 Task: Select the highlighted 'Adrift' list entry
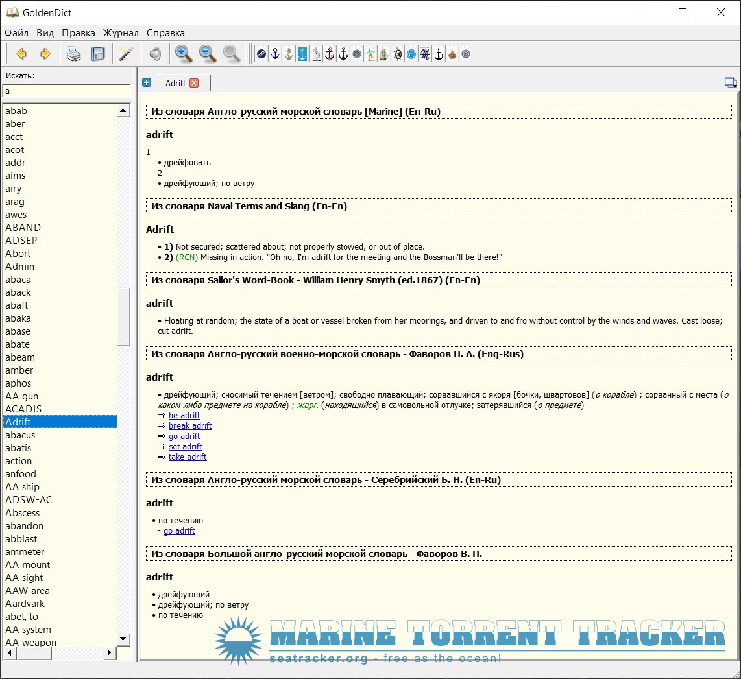click(60, 422)
